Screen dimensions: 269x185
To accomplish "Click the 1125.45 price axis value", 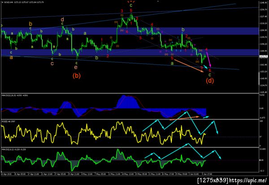I will click(264, 92).
